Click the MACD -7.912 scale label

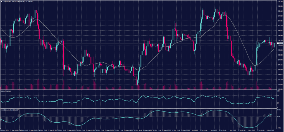pos(279,128)
